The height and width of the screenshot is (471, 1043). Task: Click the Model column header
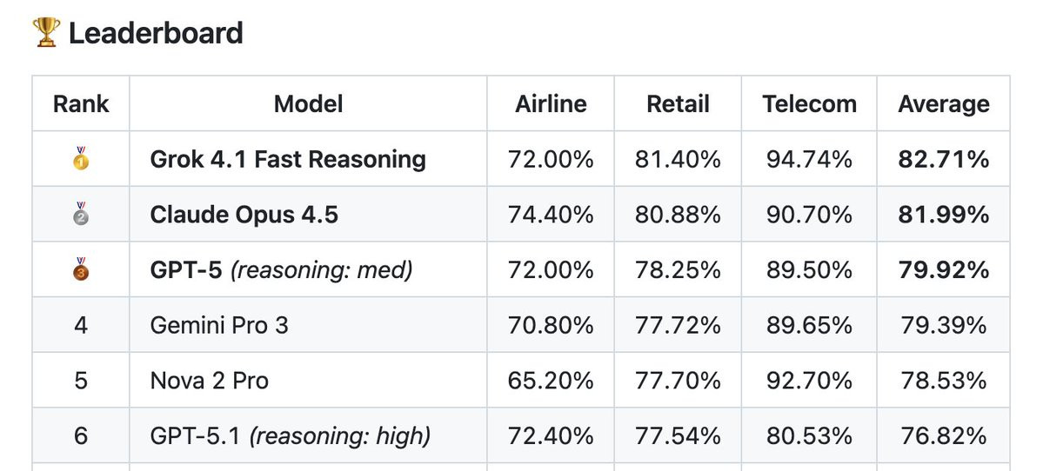coord(309,103)
